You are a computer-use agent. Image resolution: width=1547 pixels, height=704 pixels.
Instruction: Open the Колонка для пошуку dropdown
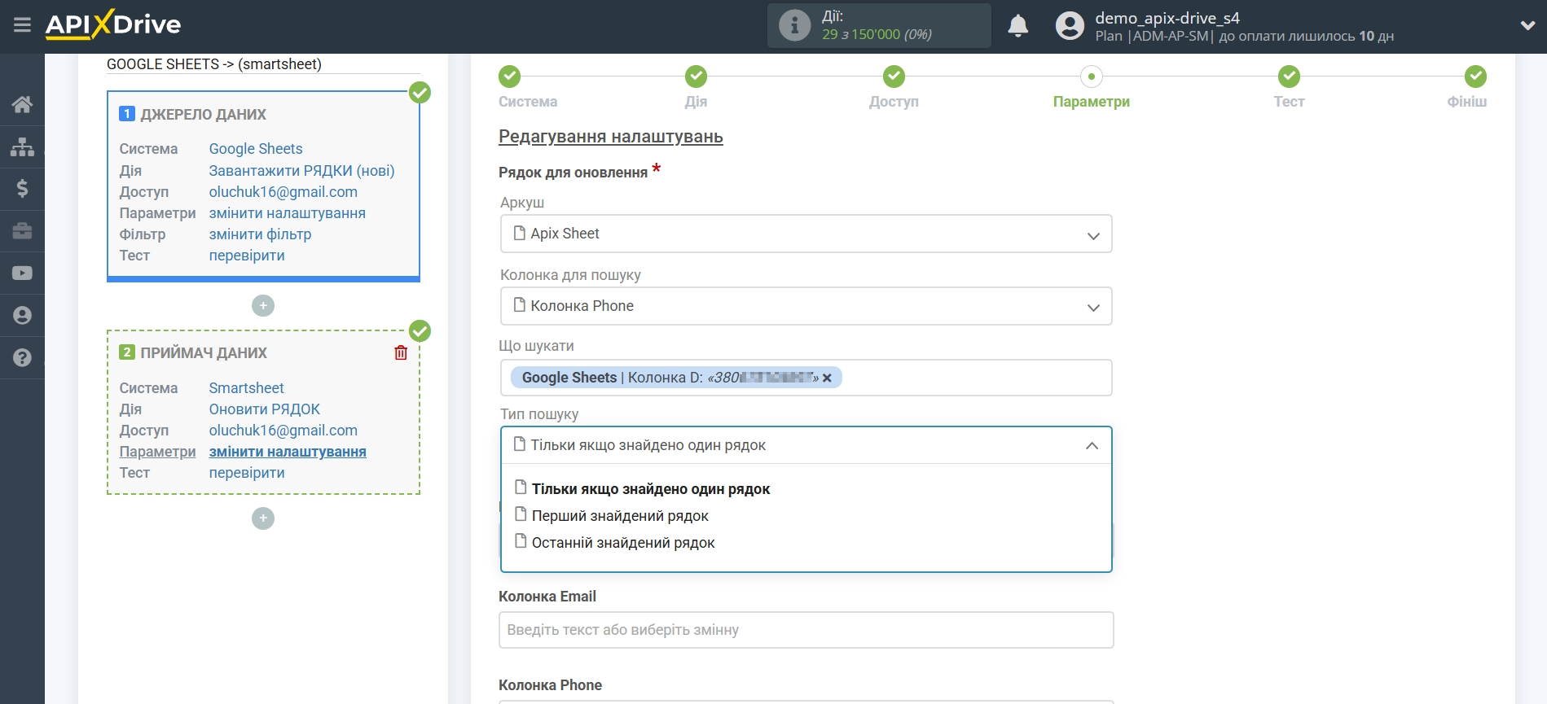(806, 306)
